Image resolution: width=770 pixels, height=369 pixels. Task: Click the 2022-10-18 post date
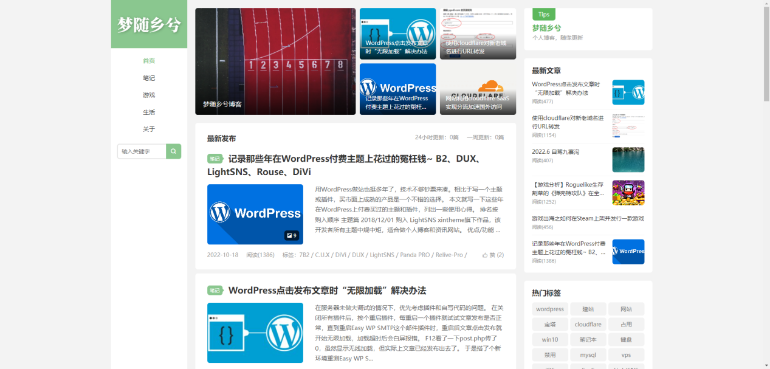coord(222,255)
